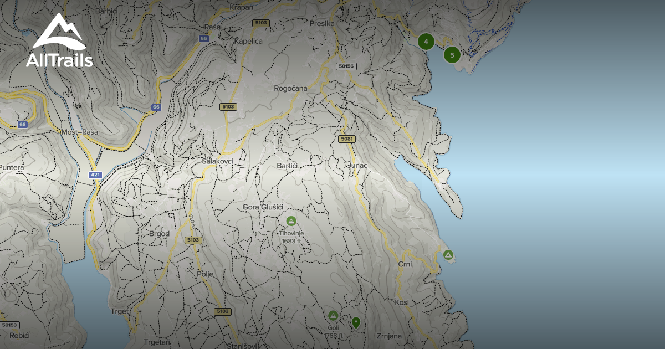This screenshot has width=665, height=349.
Task: Click the route 421 road shield
Action: pyautogui.click(x=95, y=174)
